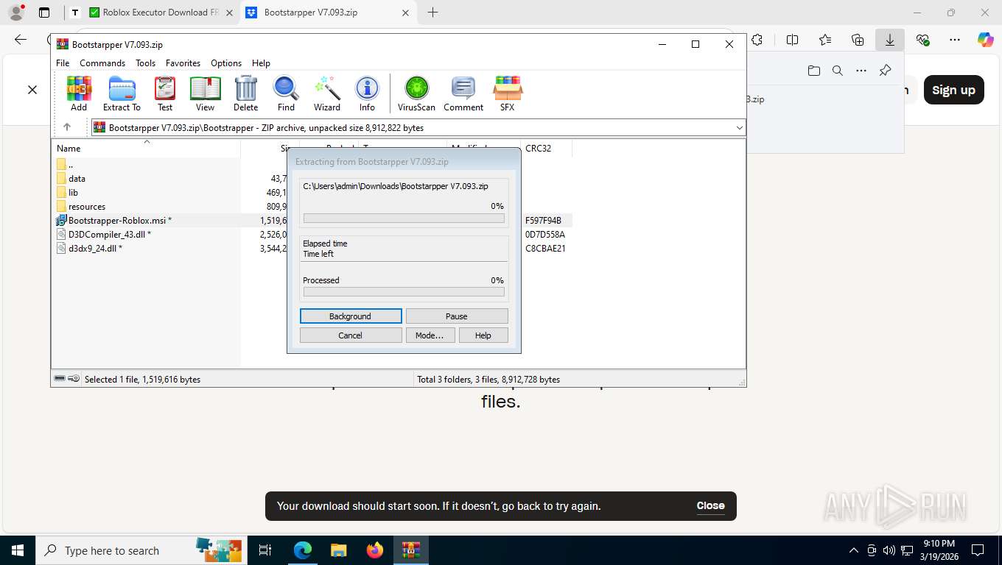Click the Find magnifier icon
The image size is (1002, 565).
click(286, 93)
